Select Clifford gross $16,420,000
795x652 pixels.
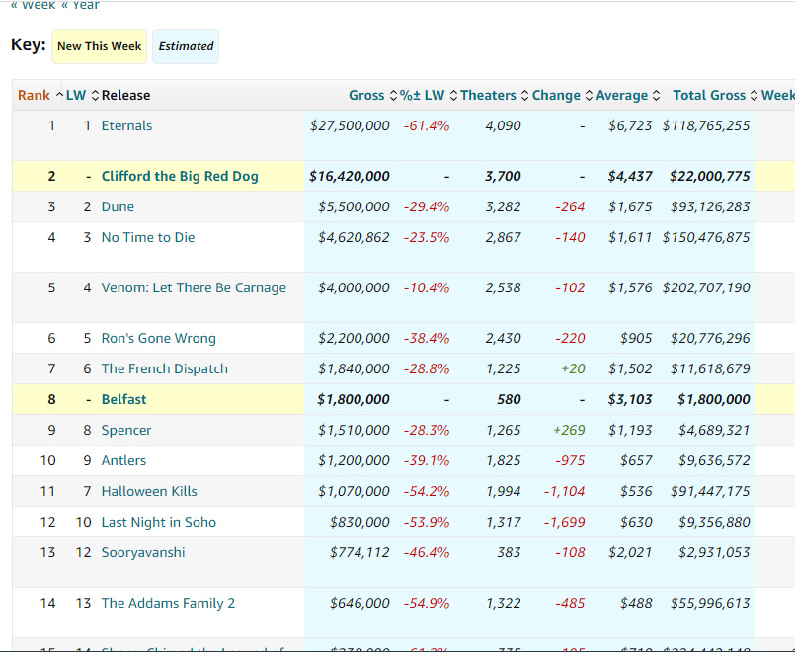(350, 177)
